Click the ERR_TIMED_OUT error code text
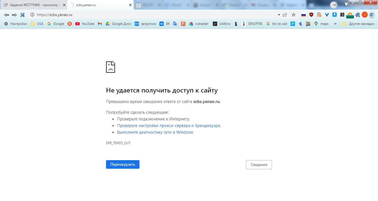The height and width of the screenshot is (201, 378). point(118,143)
